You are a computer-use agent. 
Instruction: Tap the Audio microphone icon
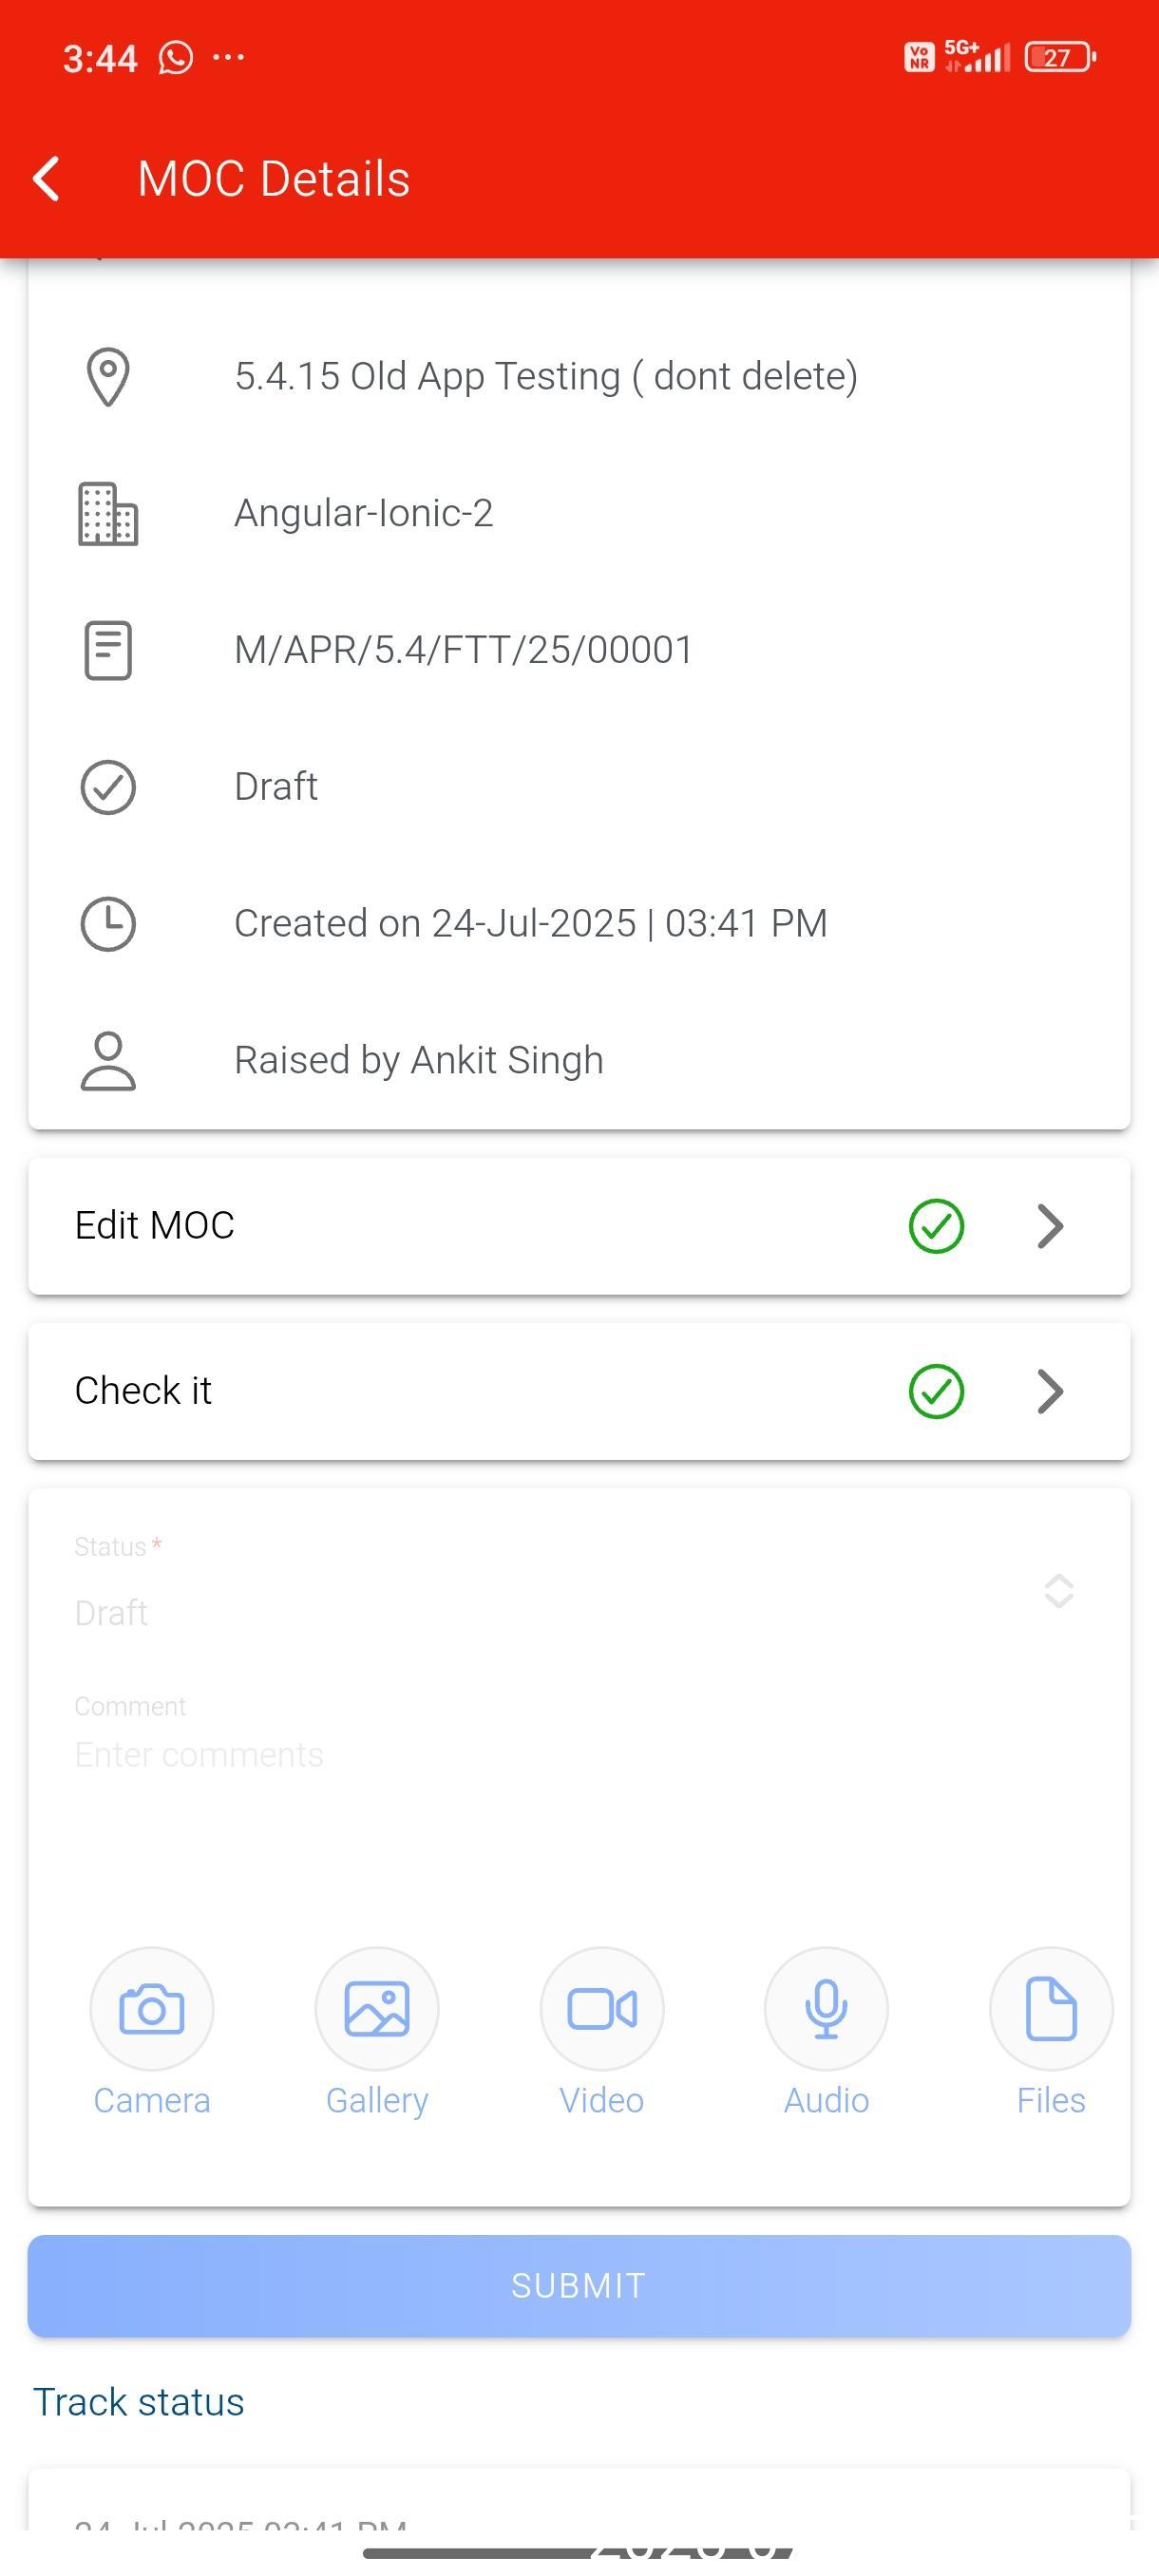[x=826, y=2009]
